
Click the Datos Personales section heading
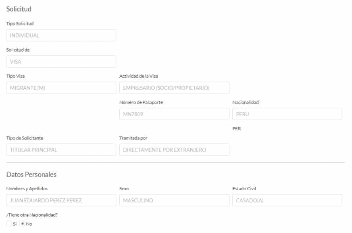(31, 175)
